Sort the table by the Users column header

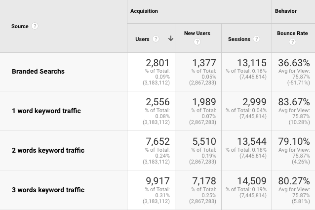point(143,39)
